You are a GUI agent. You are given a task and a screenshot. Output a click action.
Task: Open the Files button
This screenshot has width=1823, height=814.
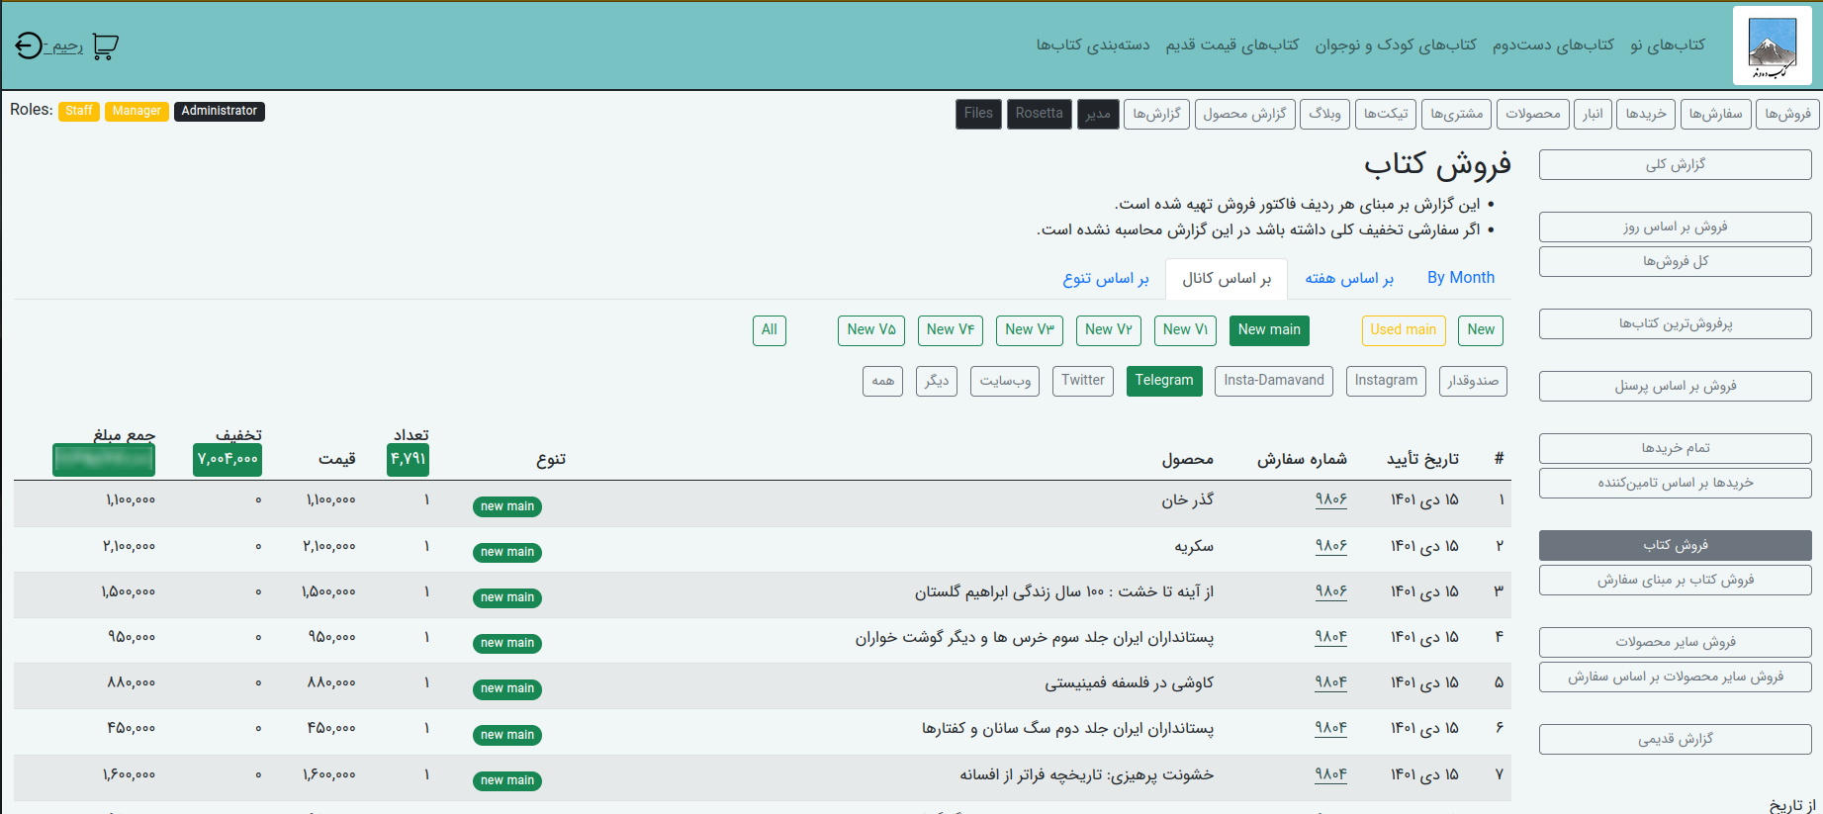(x=978, y=114)
